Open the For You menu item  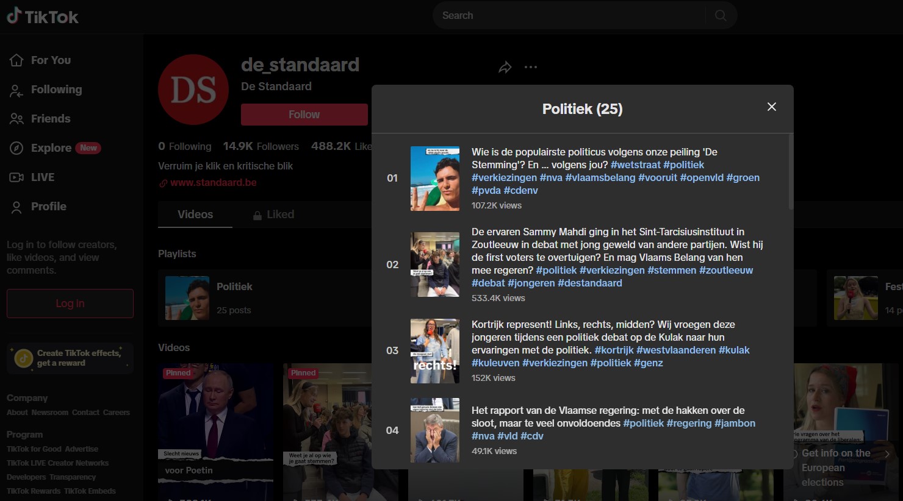tap(51, 60)
